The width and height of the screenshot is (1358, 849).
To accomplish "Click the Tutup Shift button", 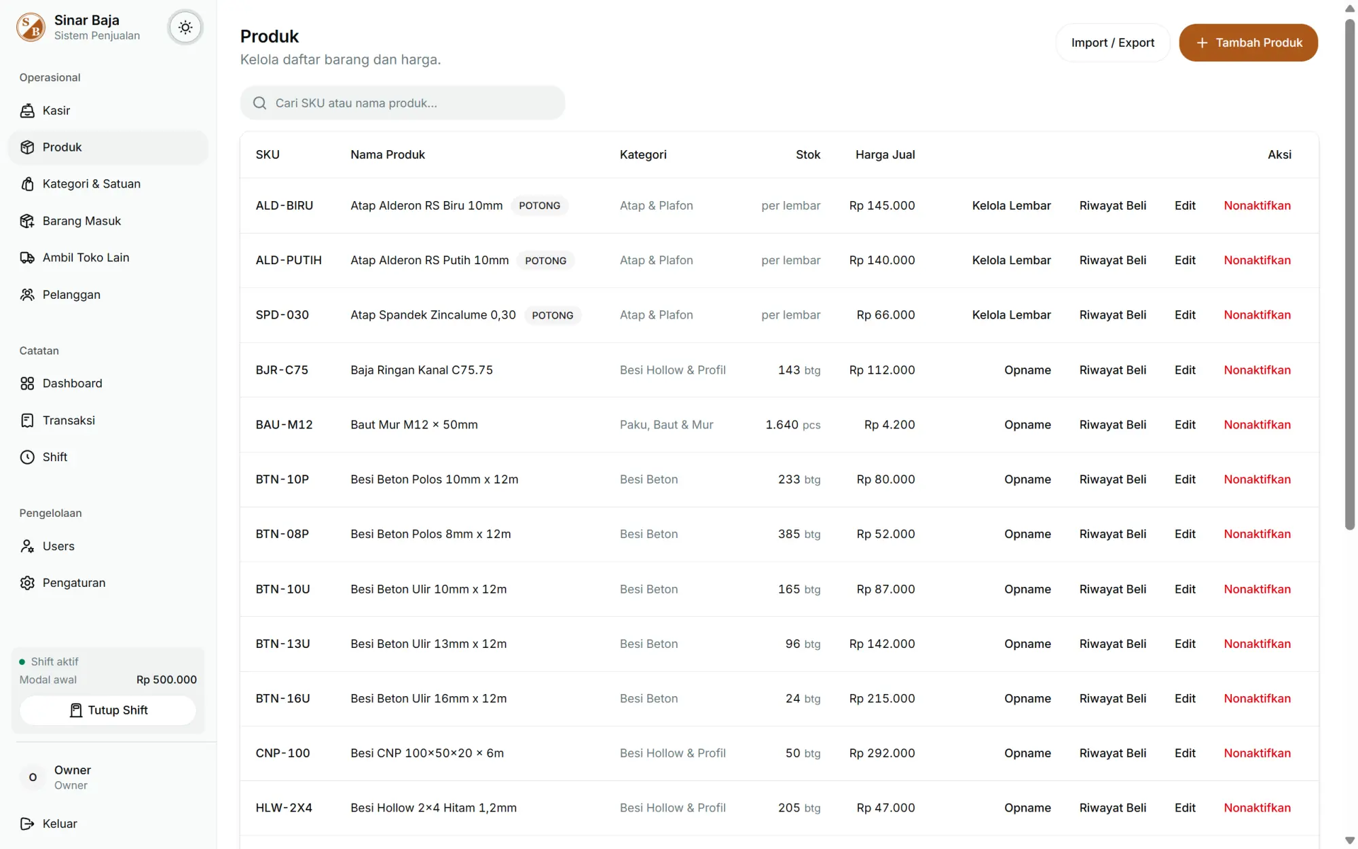I will pyautogui.click(x=108, y=710).
